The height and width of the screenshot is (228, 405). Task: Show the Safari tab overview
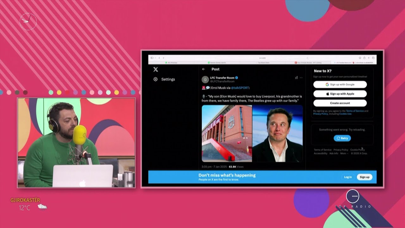point(373,58)
